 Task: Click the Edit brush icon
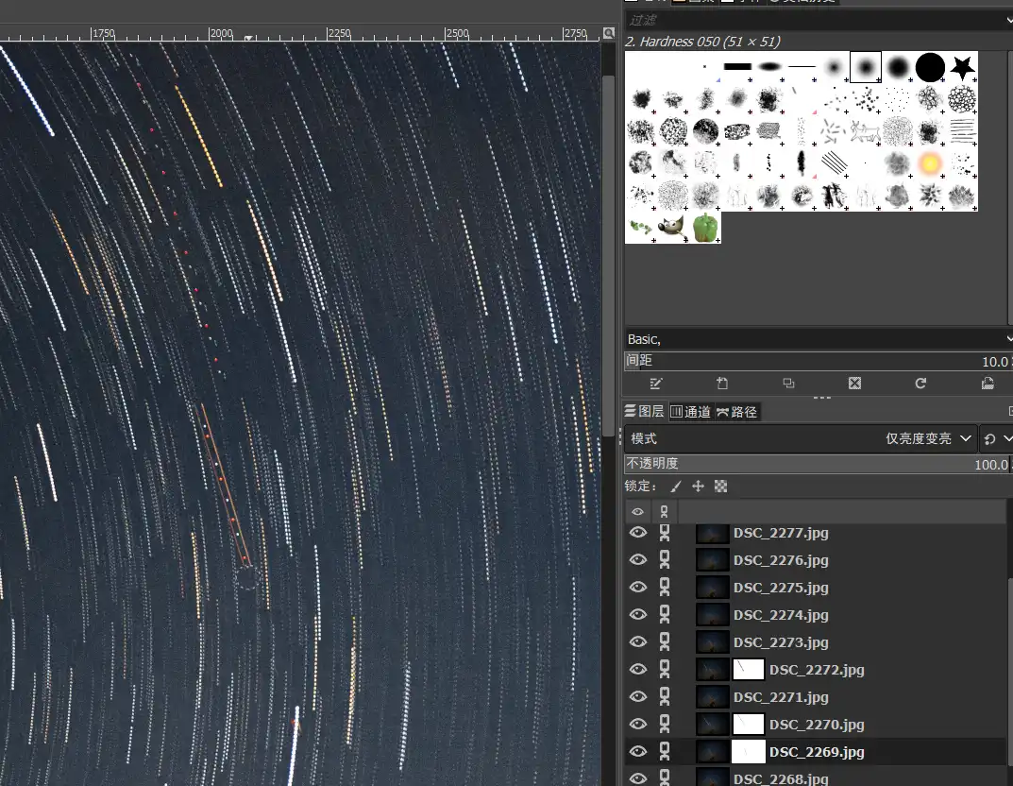(x=656, y=384)
